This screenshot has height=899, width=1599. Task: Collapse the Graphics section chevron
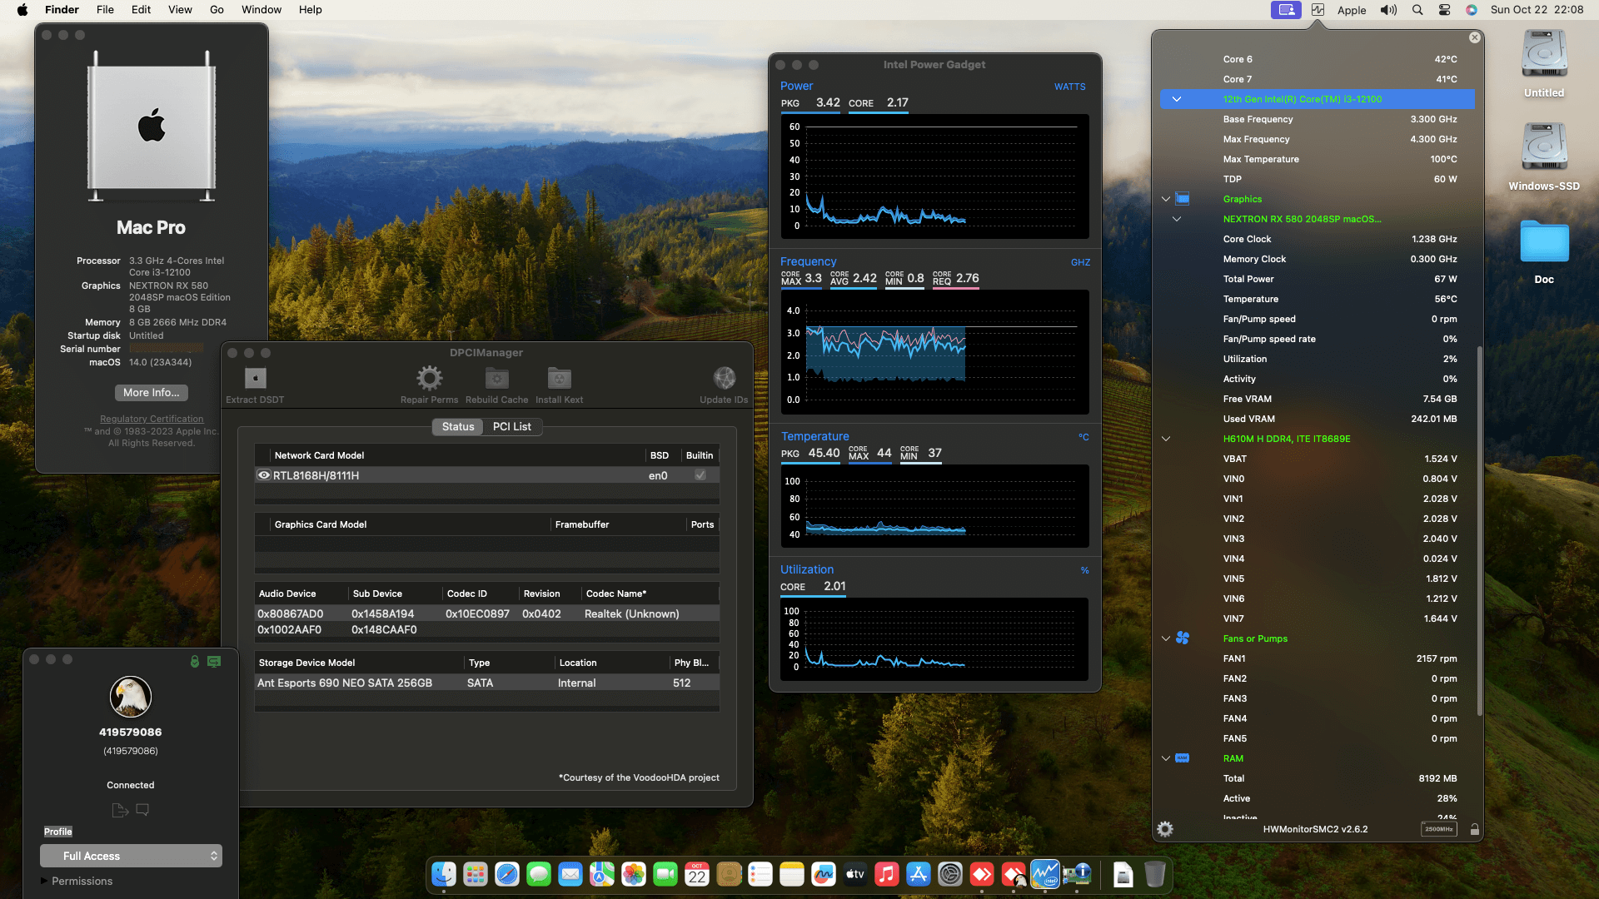[x=1166, y=199]
